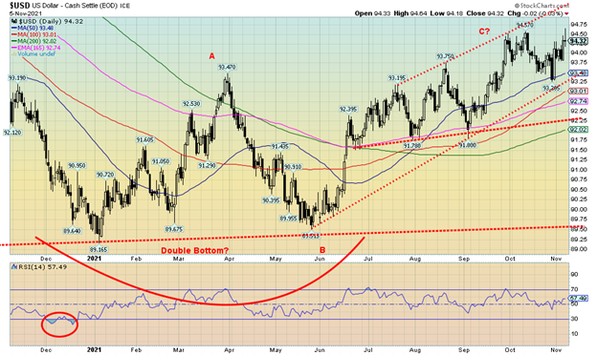
Task: Click the 94.32 last-price tag on right axis
Action: pos(579,41)
